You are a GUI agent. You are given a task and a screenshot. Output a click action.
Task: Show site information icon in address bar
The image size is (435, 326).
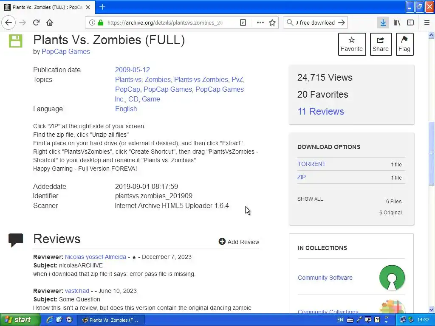click(92, 22)
